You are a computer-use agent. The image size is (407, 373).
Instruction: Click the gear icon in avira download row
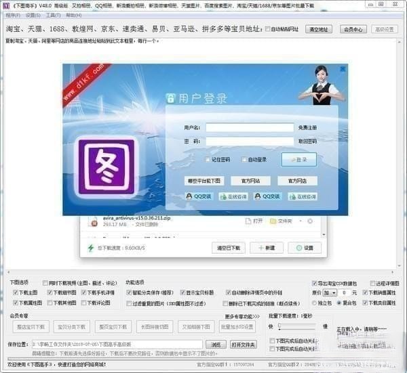pyautogui.click(x=310, y=221)
